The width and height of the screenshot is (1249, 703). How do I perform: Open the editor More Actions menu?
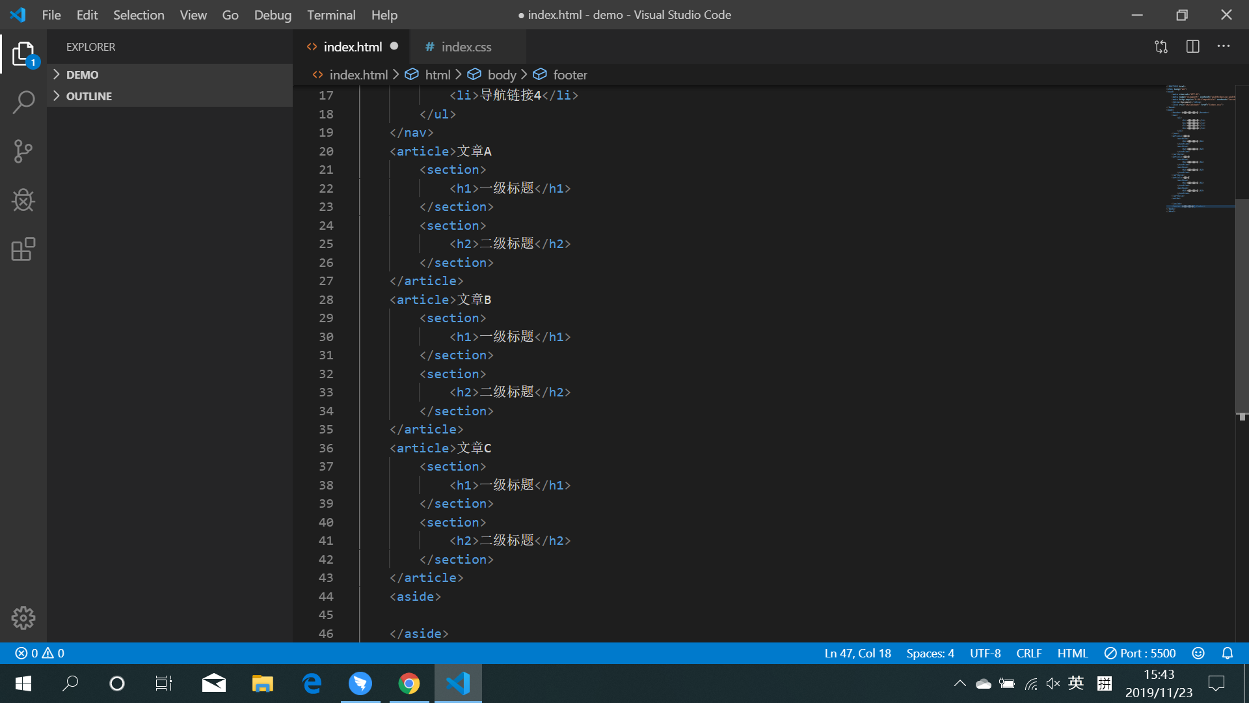click(x=1224, y=46)
